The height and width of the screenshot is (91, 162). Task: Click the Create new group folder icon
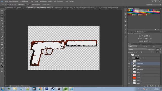click(153, 86)
